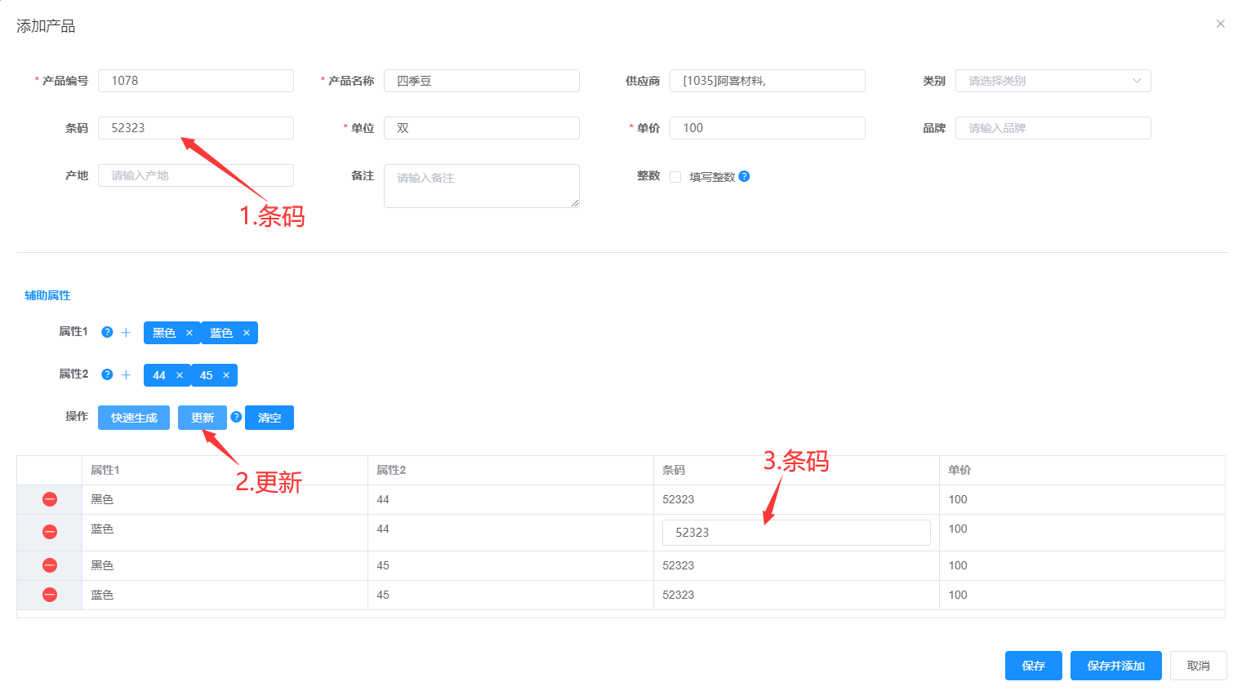Remove the 45 size tag
The width and height of the screenshot is (1242, 695).
coord(226,375)
